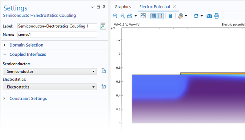Viewport: 245px width, 140px height.
Task: Click the Zoom Out icon
Action: click(122, 16)
